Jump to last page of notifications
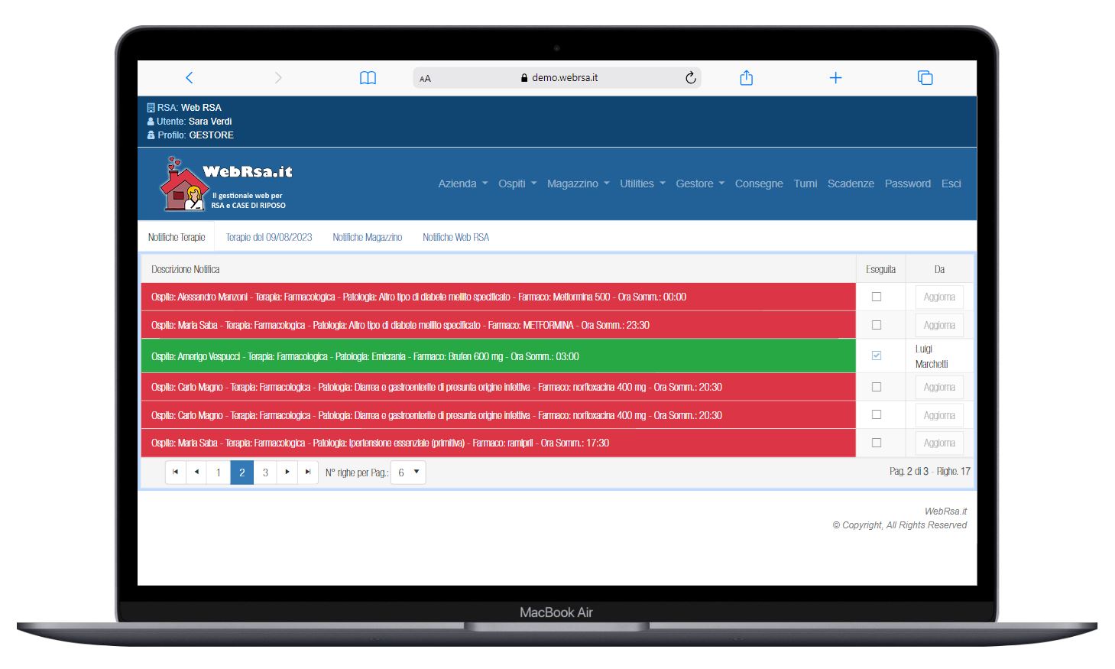The image size is (1115, 669). (x=307, y=473)
